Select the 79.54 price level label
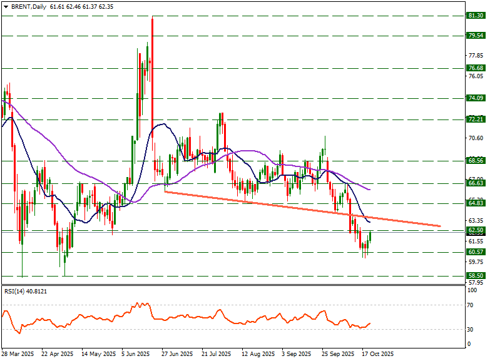Screen dimensions: 490x361 476,36
